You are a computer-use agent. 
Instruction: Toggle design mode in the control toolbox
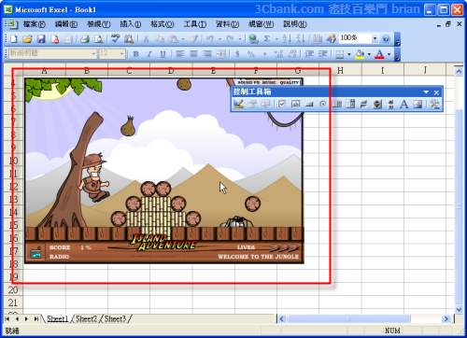[x=239, y=104]
